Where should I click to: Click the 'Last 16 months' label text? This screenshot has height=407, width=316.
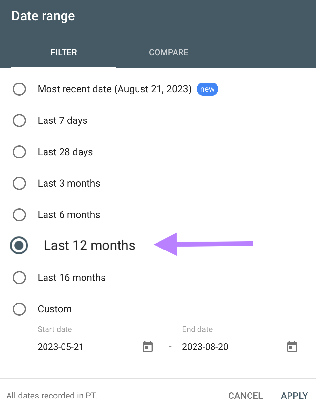pyautogui.click(x=72, y=278)
